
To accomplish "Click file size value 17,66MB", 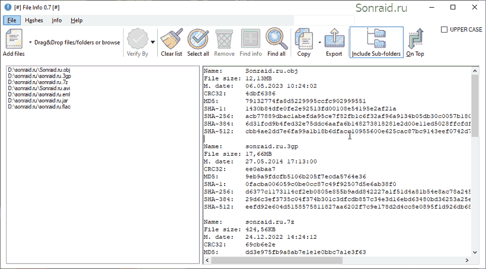I will point(258,154).
